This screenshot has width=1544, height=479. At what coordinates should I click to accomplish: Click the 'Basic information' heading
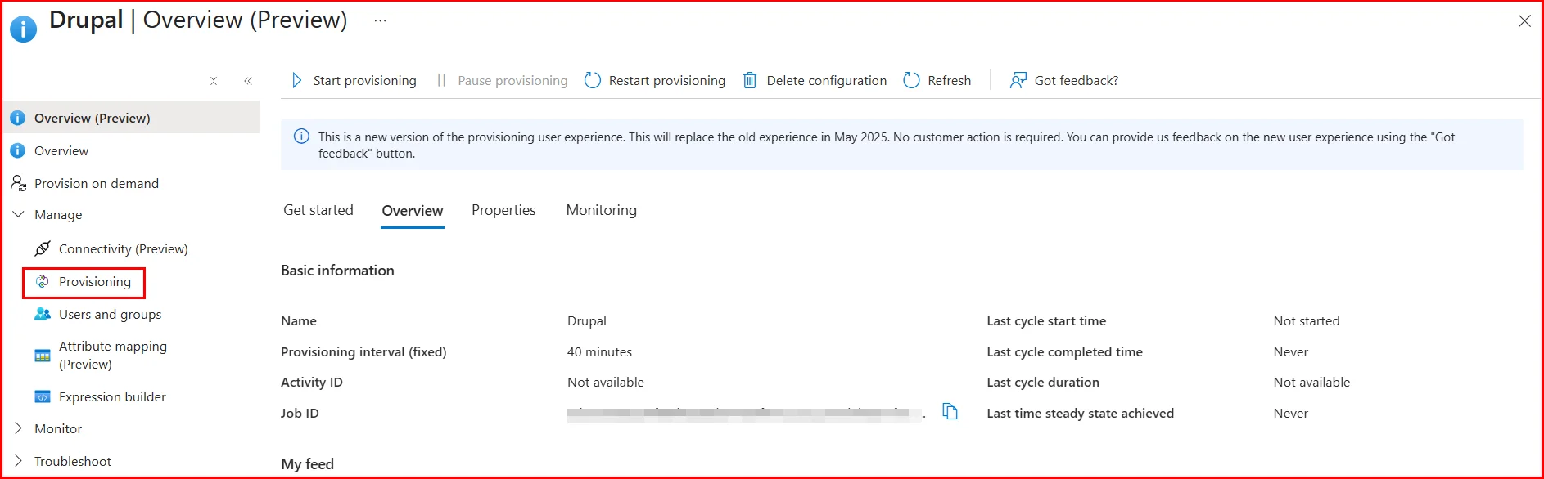pyautogui.click(x=337, y=271)
